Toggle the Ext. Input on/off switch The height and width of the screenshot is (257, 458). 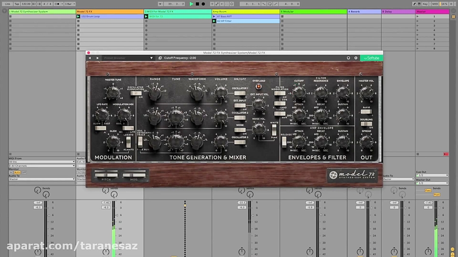coord(240,106)
